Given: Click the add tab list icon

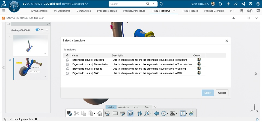Looking at the screenshot, I should coord(241,11).
